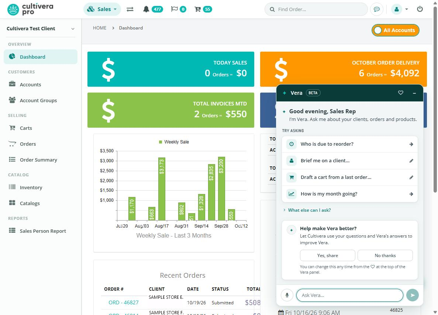Open the transfer arrows icon in top bar
Viewport: 438px width, 315px height.
[130, 9]
